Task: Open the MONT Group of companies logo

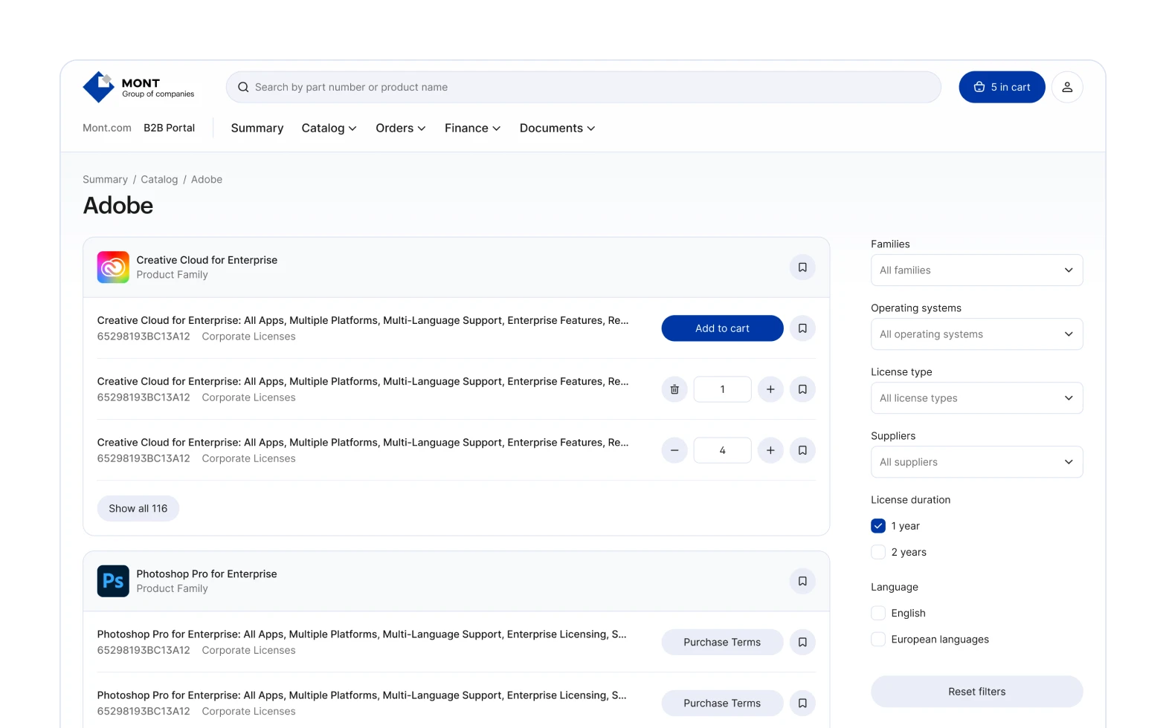Action: [139, 87]
